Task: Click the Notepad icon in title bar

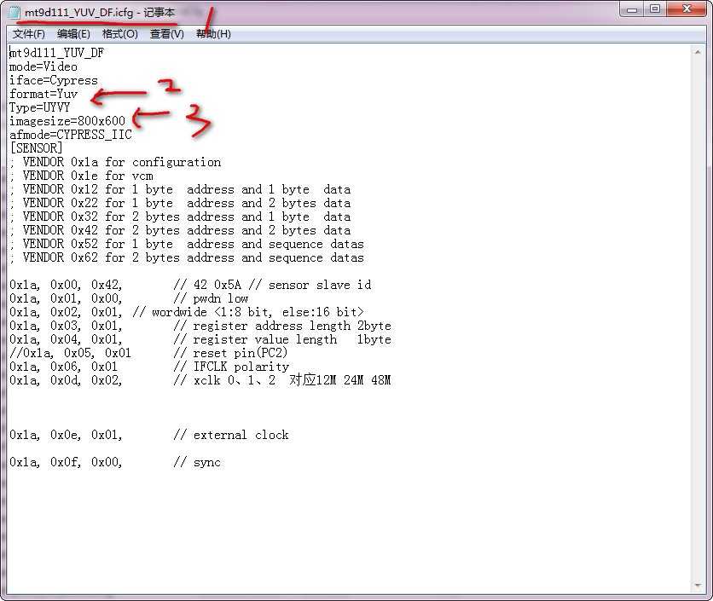Action: (14, 12)
